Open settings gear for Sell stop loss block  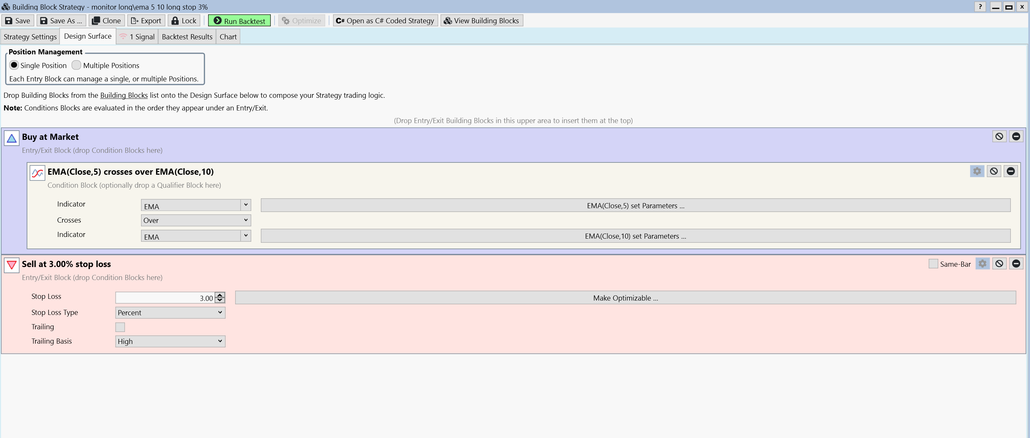pos(982,264)
